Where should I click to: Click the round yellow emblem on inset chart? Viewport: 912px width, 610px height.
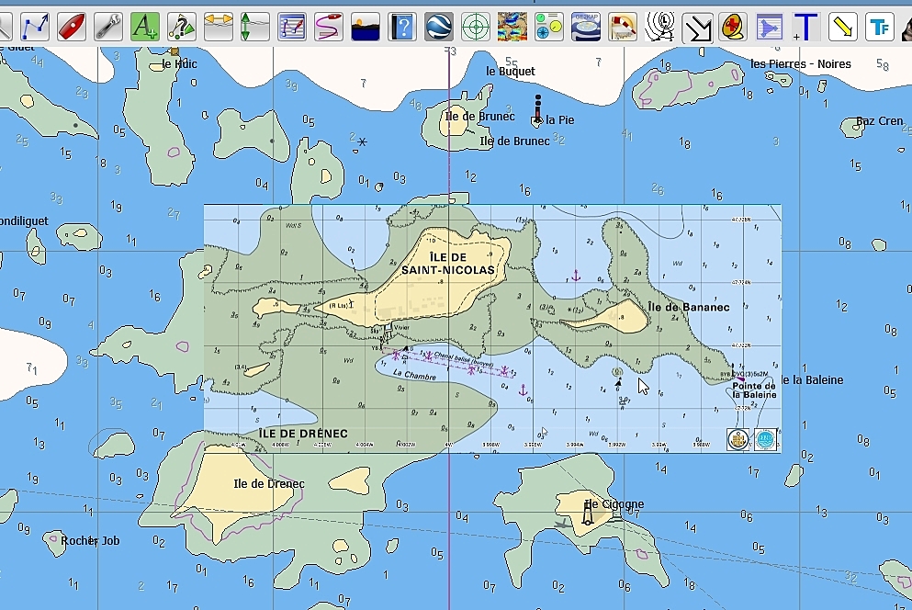pos(738,439)
